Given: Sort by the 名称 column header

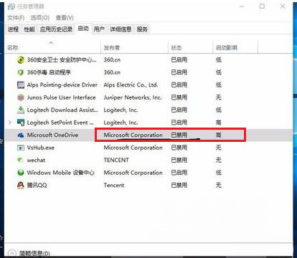Looking at the screenshot, I should tap(53, 47).
